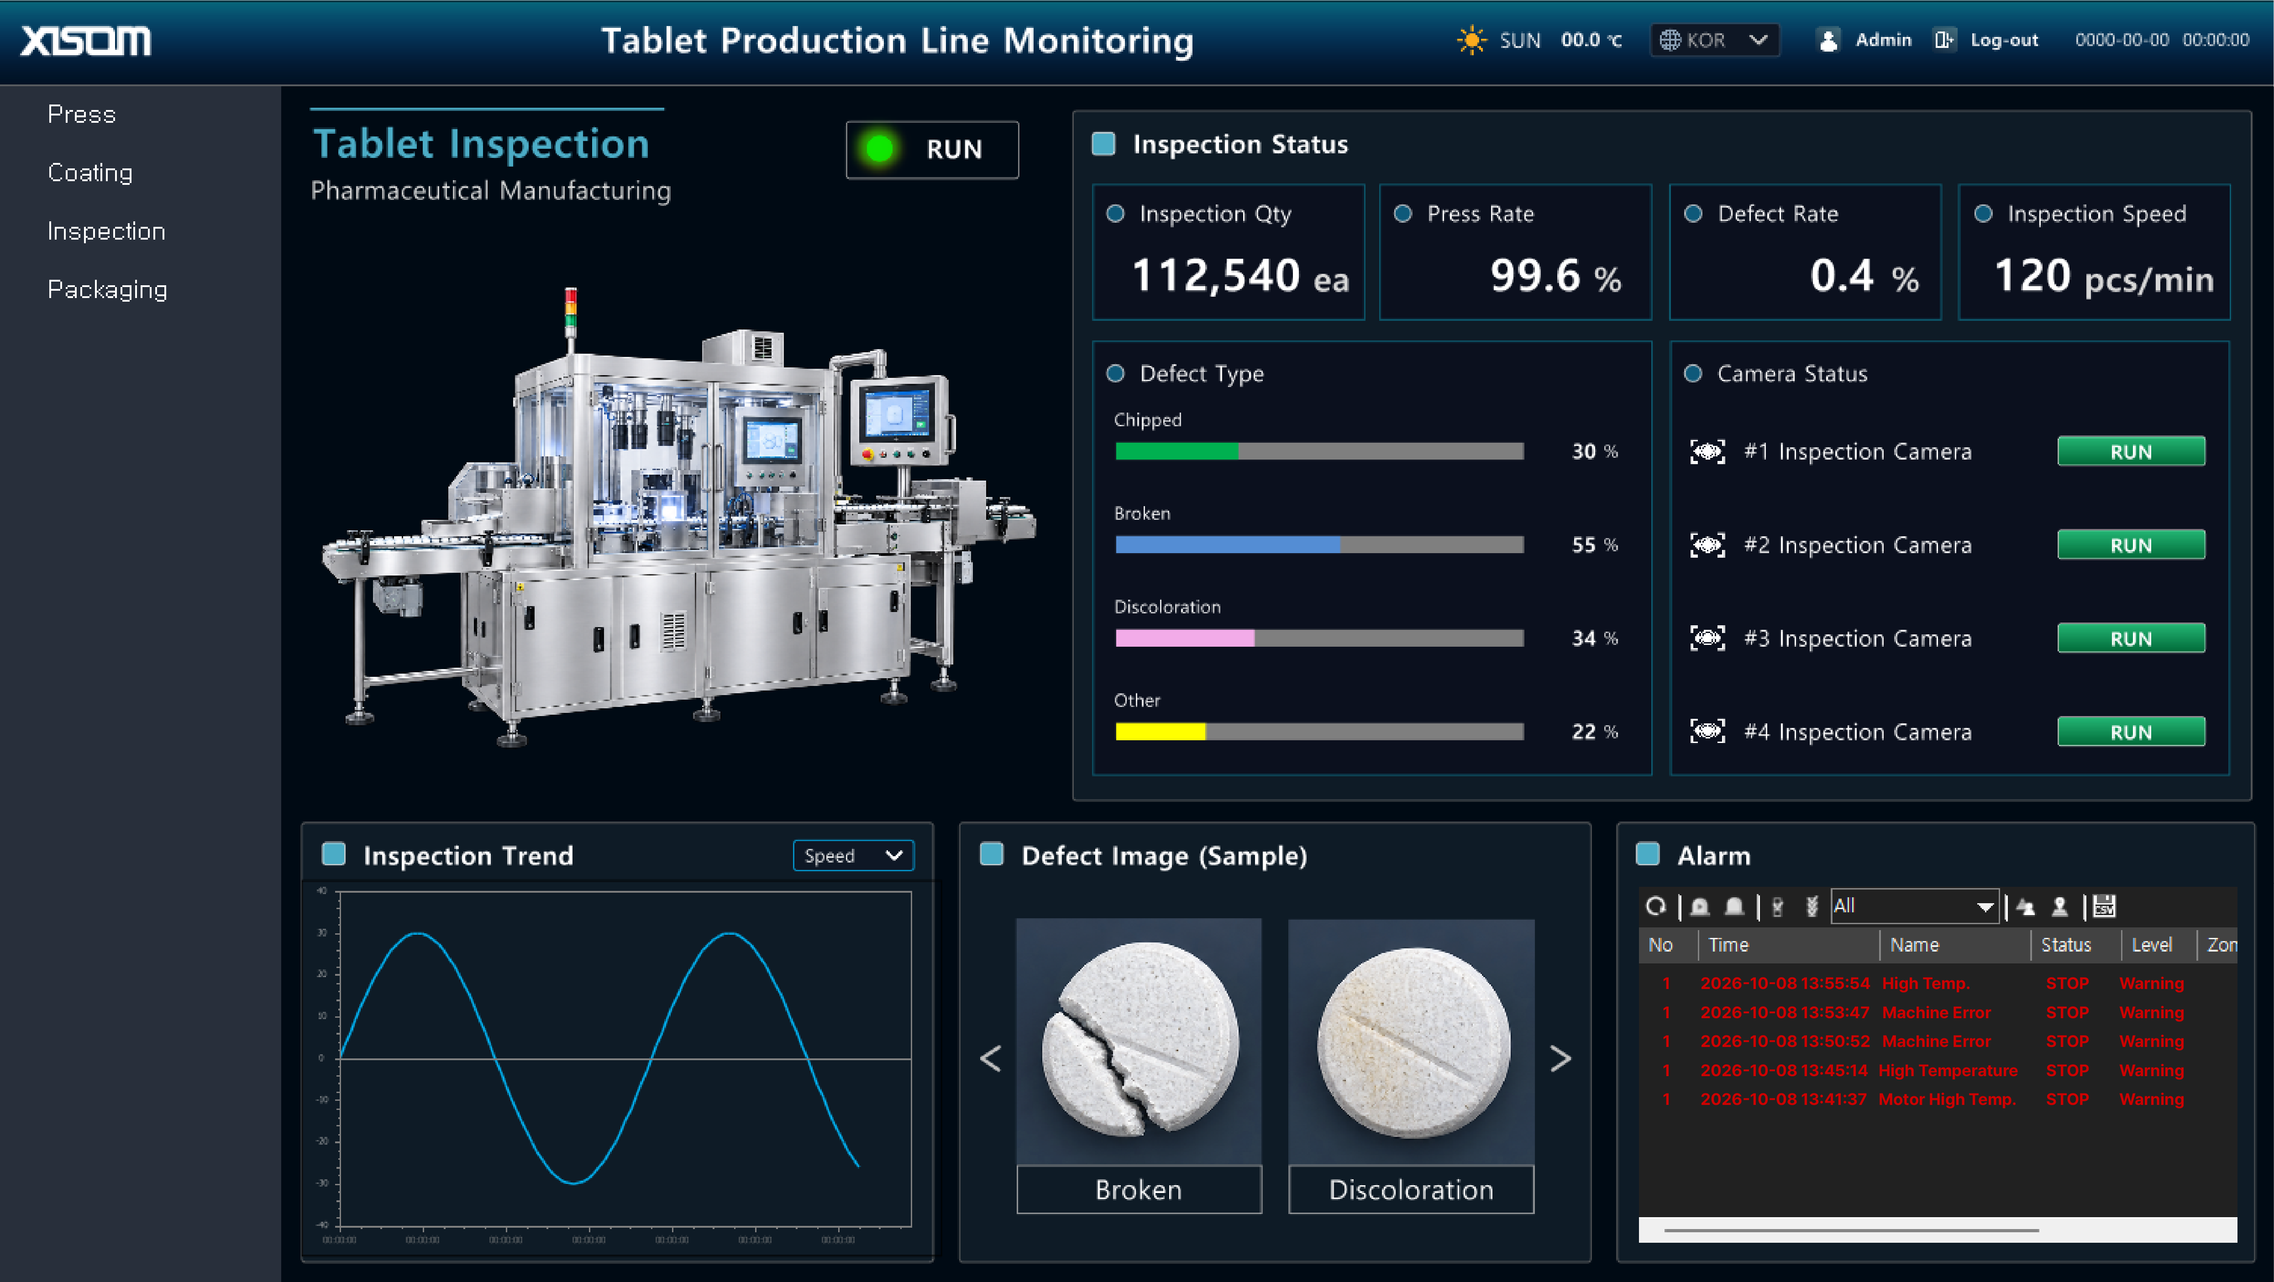Select the Broken tablet sample image
Image resolution: width=2274 pixels, height=1282 pixels.
[x=1139, y=1041]
